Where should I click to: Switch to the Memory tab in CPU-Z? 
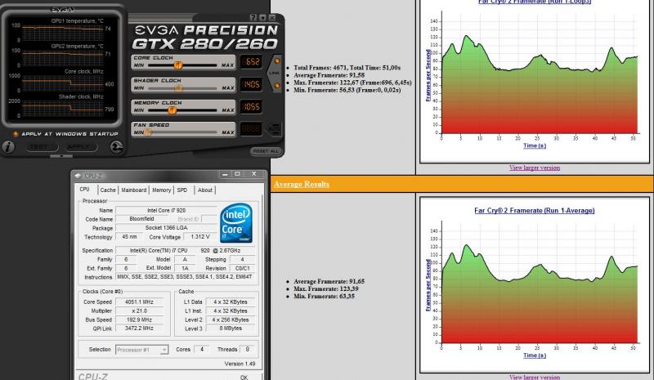pos(161,190)
